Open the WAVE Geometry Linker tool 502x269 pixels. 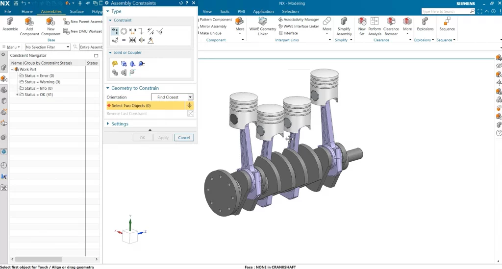(263, 26)
